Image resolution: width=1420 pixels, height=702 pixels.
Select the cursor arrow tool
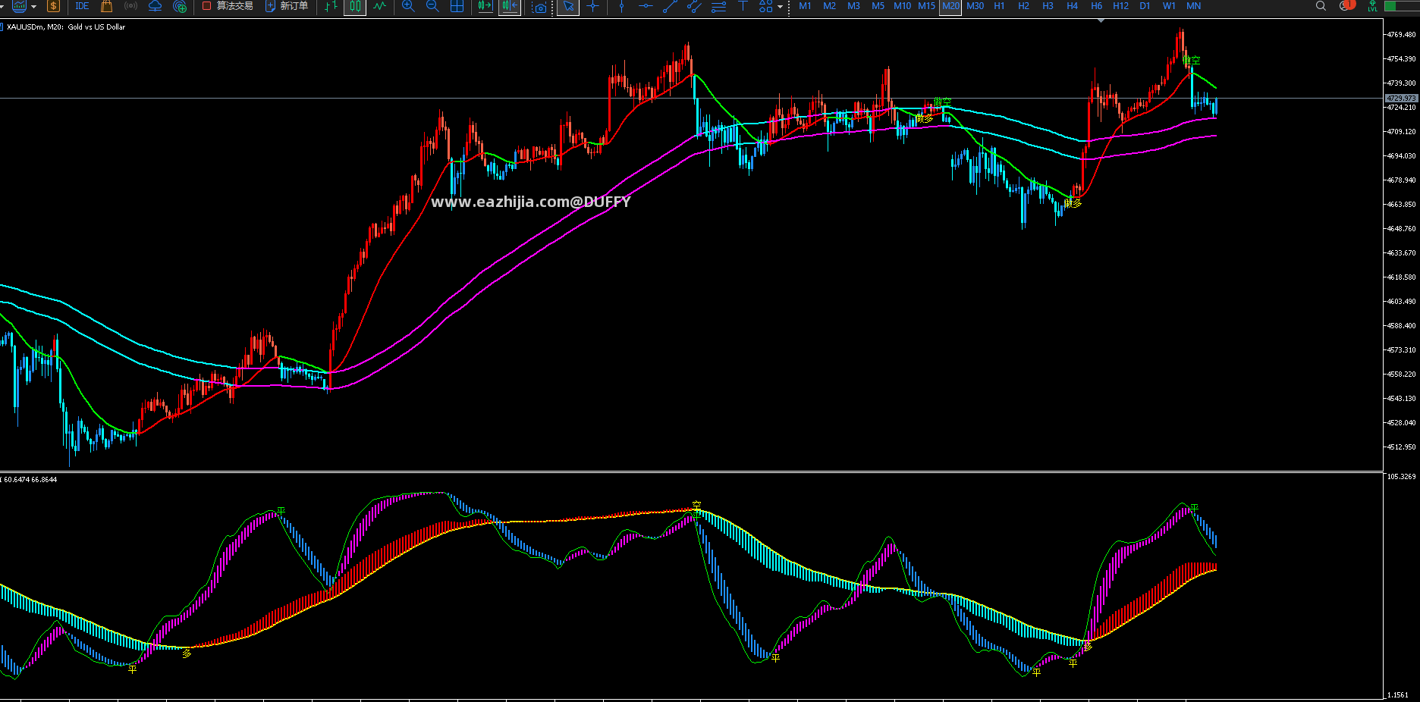568,7
